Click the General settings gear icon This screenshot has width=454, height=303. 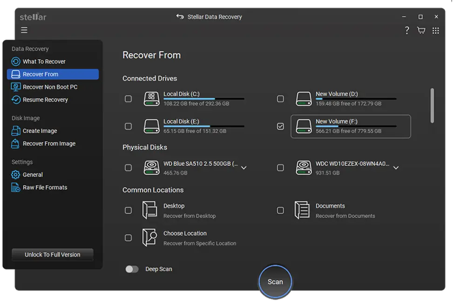[16, 175]
